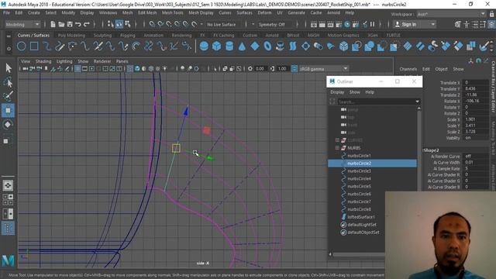Screen dimensions: 496x279
Task: Expand the CURVES group in Outliner
Action: [337, 139]
